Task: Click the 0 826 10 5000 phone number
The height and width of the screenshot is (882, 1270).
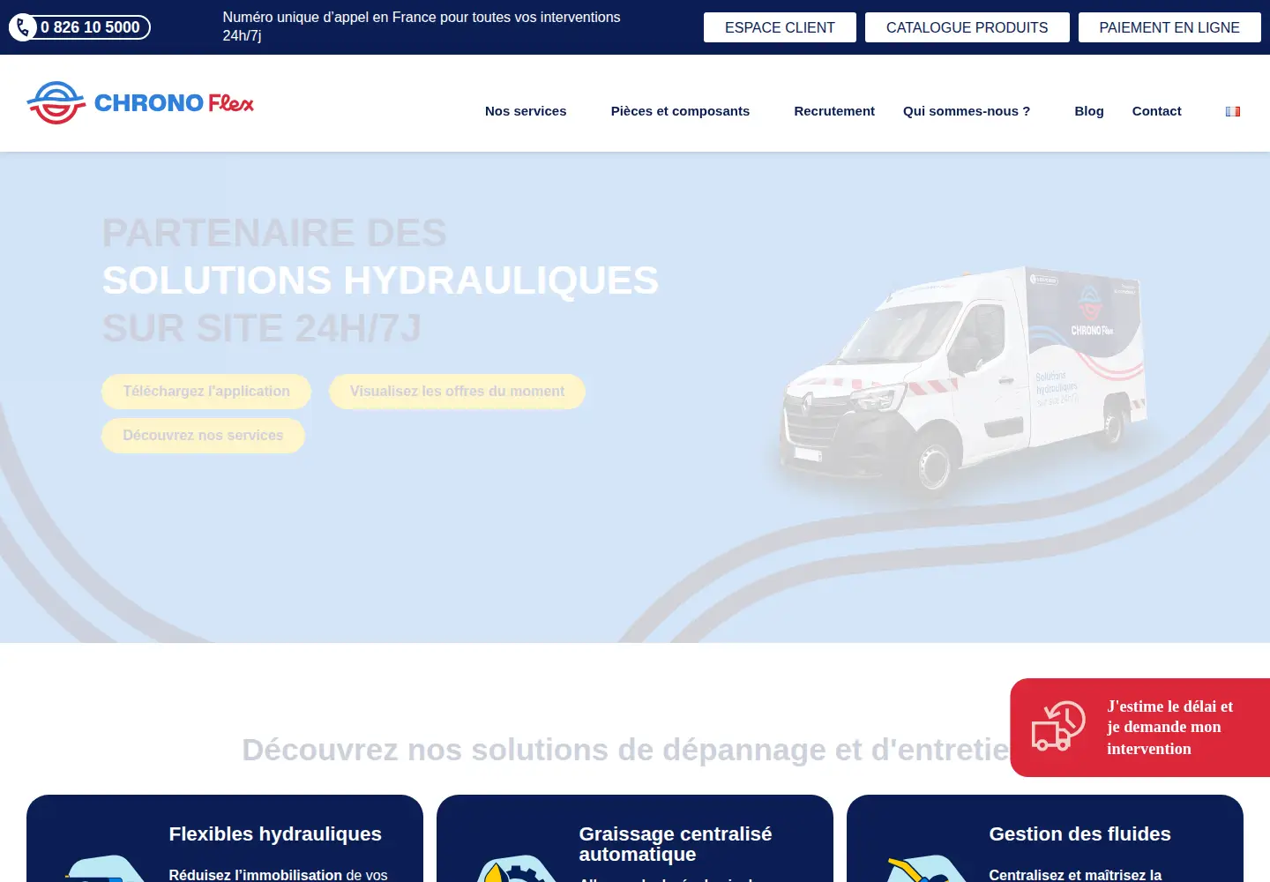Action: [90, 27]
